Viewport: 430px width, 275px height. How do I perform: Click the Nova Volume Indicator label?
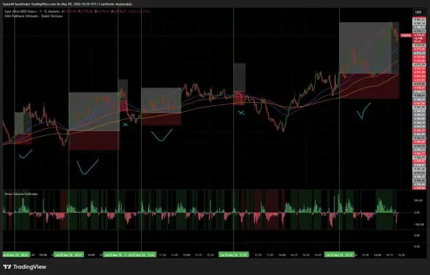point(21,194)
